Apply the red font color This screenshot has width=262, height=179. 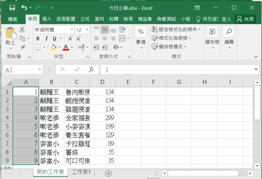coord(66,47)
